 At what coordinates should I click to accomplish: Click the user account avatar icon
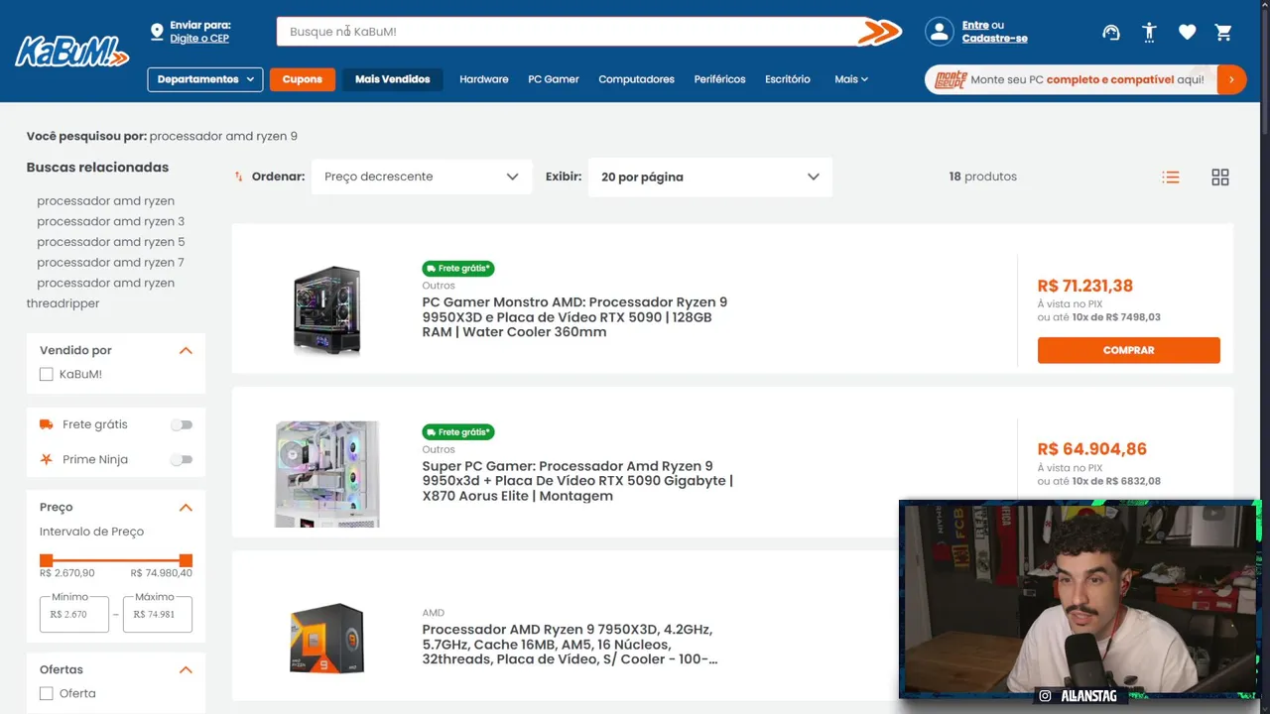[x=939, y=32]
